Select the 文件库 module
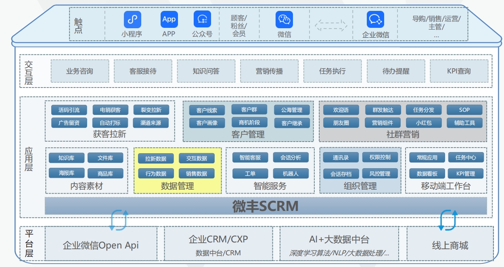This screenshot has width=504, height=267. tap(105, 158)
